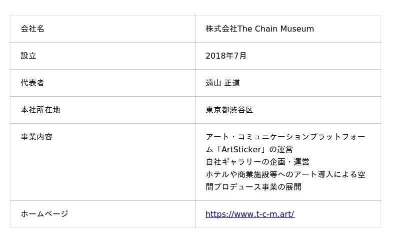Select the ホームページ label cell

(44, 214)
